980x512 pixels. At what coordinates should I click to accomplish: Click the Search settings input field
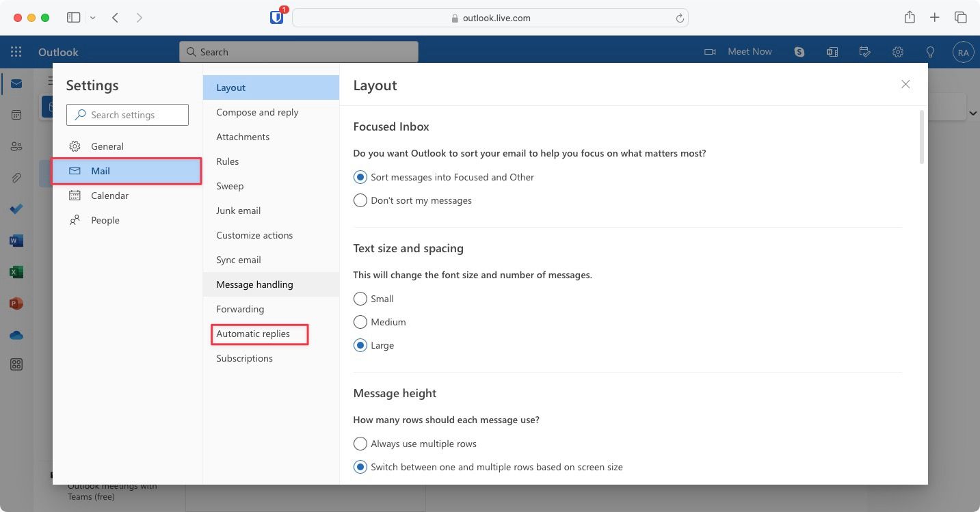[x=127, y=115]
